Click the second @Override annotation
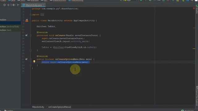The height and width of the screenshot is (111, 198). pos(42,56)
